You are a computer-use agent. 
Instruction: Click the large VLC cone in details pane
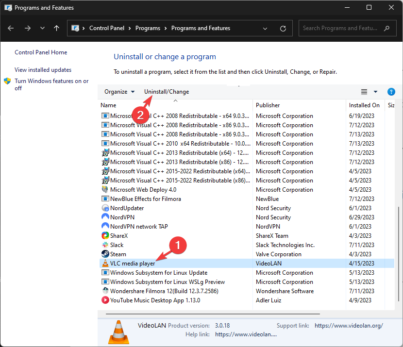coord(118,332)
